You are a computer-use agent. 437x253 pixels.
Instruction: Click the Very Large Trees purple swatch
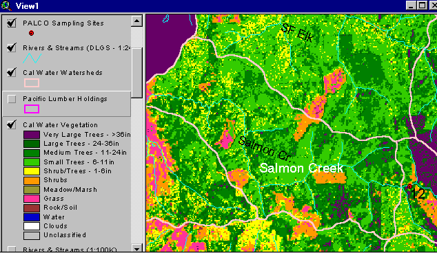click(x=32, y=135)
